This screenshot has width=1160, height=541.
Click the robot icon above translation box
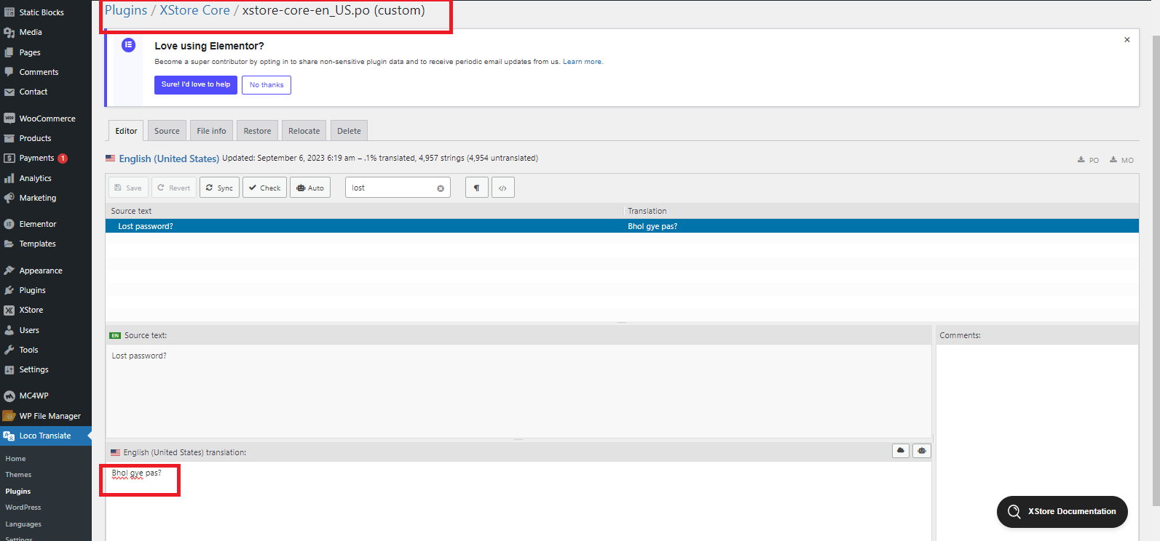coord(922,451)
